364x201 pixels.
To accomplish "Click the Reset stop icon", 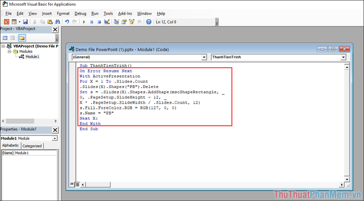I will click(x=99, y=22).
